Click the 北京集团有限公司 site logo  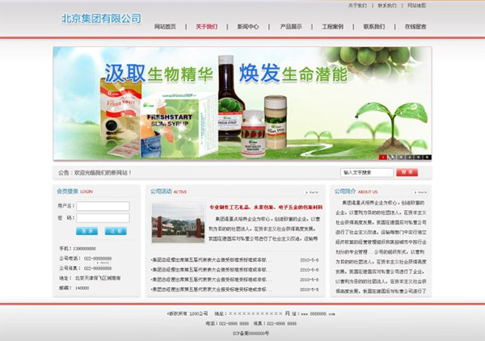tap(101, 19)
